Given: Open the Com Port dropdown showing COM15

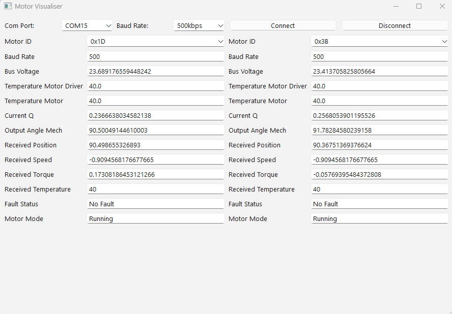Looking at the screenshot, I should [x=87, y=25].
